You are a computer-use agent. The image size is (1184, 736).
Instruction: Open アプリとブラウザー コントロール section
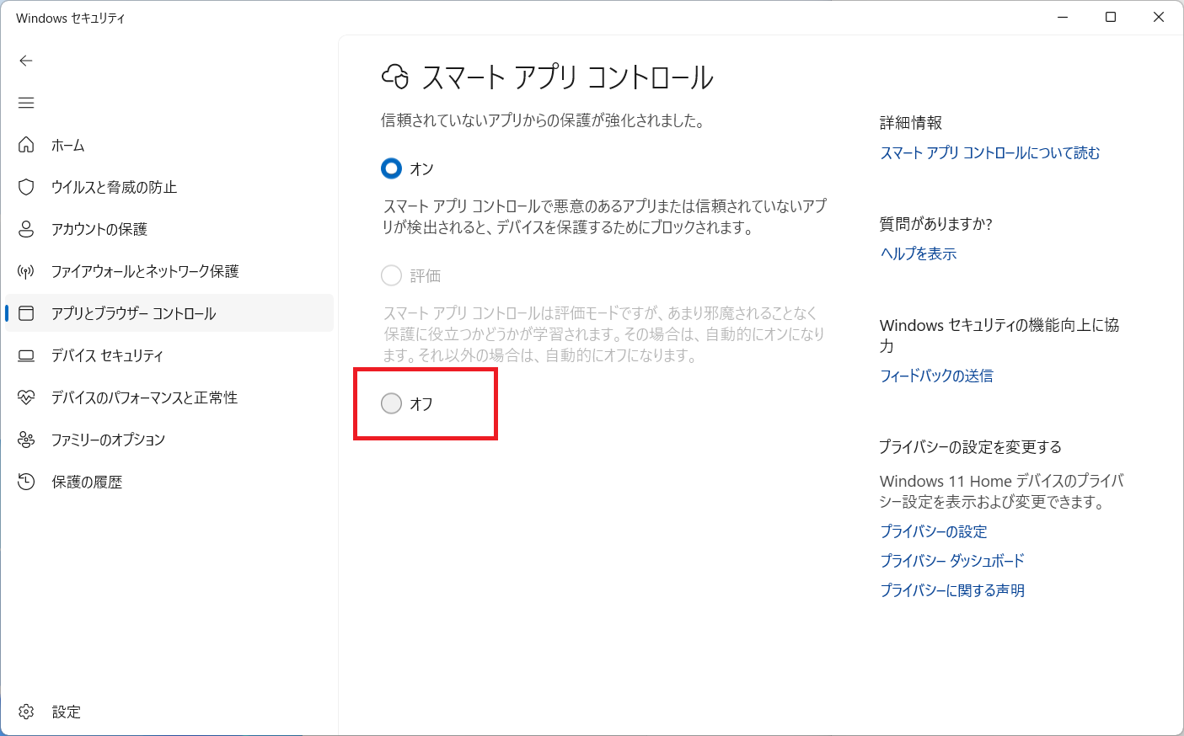[x=169, y=313]
